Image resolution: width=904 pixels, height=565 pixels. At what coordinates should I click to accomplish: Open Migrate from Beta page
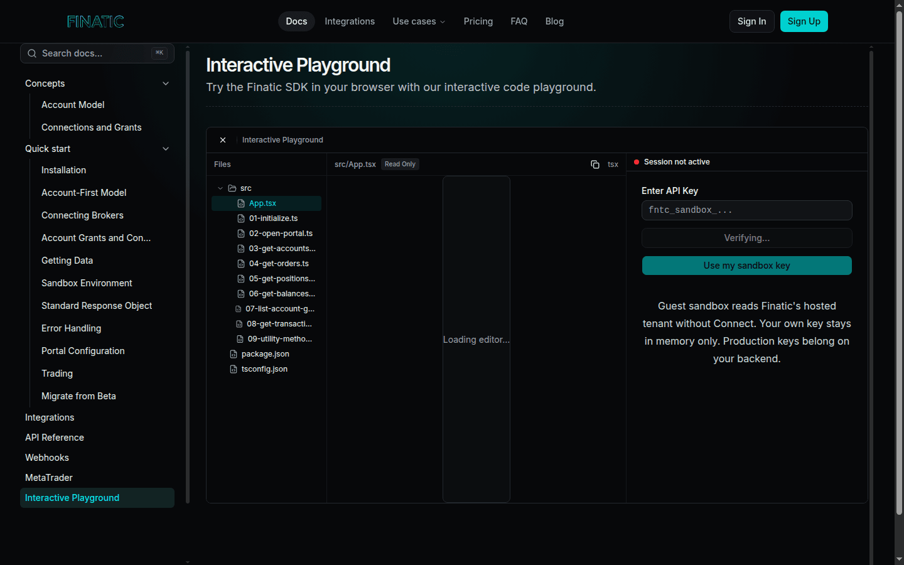point(78,396)
